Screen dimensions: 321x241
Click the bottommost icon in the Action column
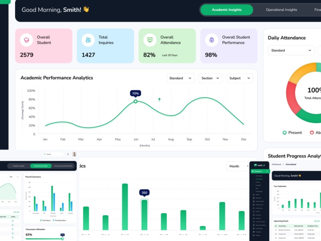click(13, 237)
